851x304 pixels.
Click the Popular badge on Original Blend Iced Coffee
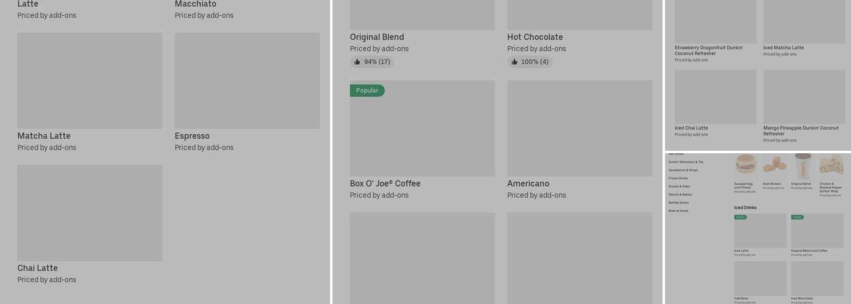click(x=797, y=217)
